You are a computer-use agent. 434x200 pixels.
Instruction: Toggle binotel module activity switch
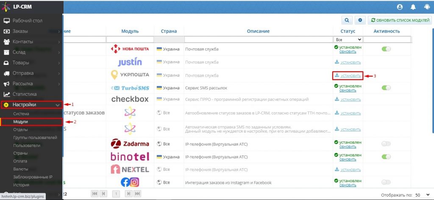point(386,157)
